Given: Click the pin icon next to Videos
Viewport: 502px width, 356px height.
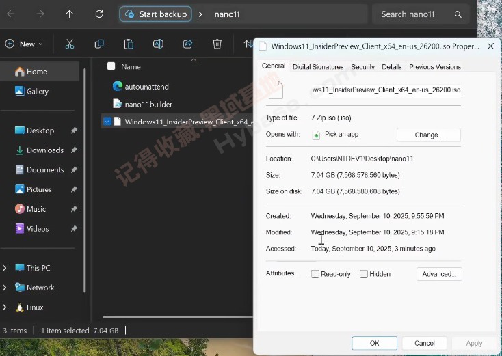Looking at the screenshot, I should pyautogui.click(x=74, y=229).
